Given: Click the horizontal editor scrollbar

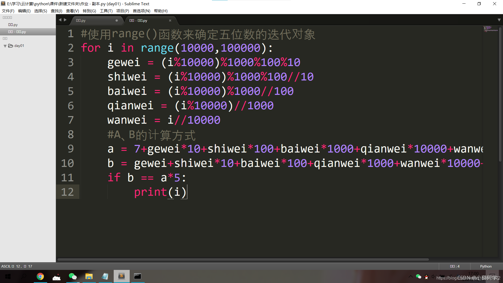Looking at the screenshot, I should point(243,260).
